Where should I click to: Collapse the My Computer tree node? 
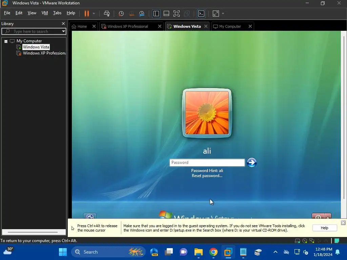[6, 41]
